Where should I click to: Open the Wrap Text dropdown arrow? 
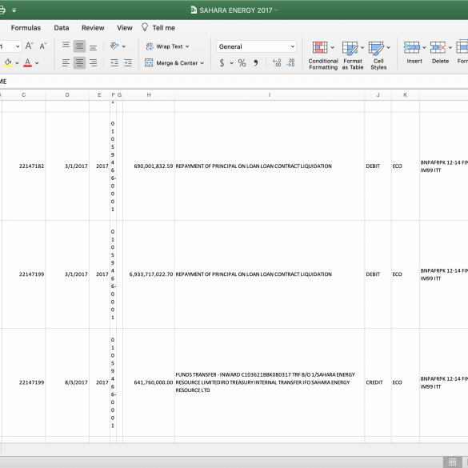[x=187, y=46]
